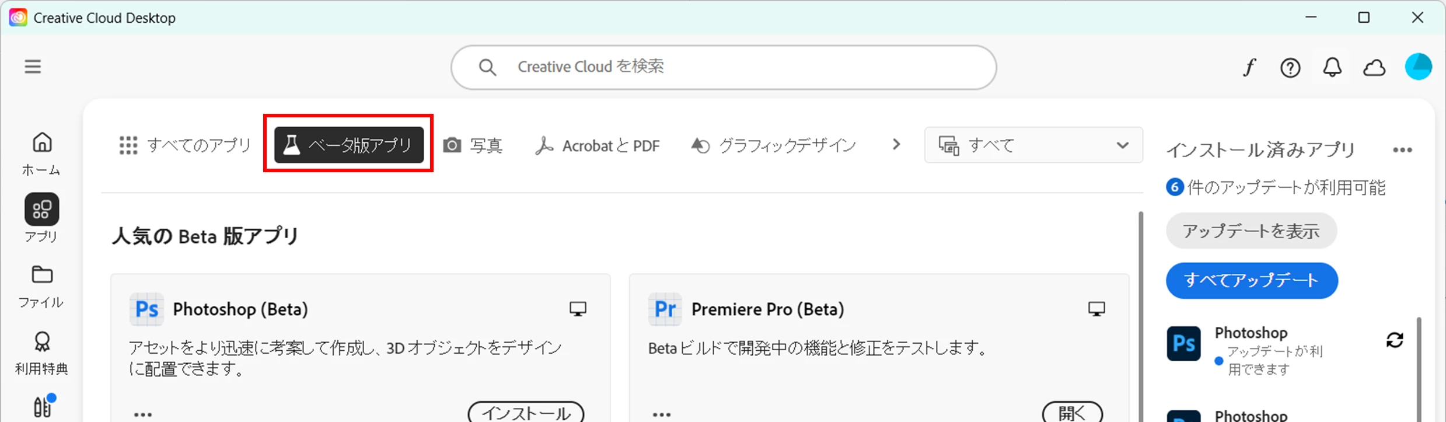Viewport: 1446px width, 422px height.
Task: Click the Photoshop (Beta) Ps icon
Action: pos(146,309)
